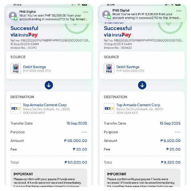The image size is (191, 191).
Task: Tap the PNB logo in right receipt's source
Action: click(x=109, y=68)
